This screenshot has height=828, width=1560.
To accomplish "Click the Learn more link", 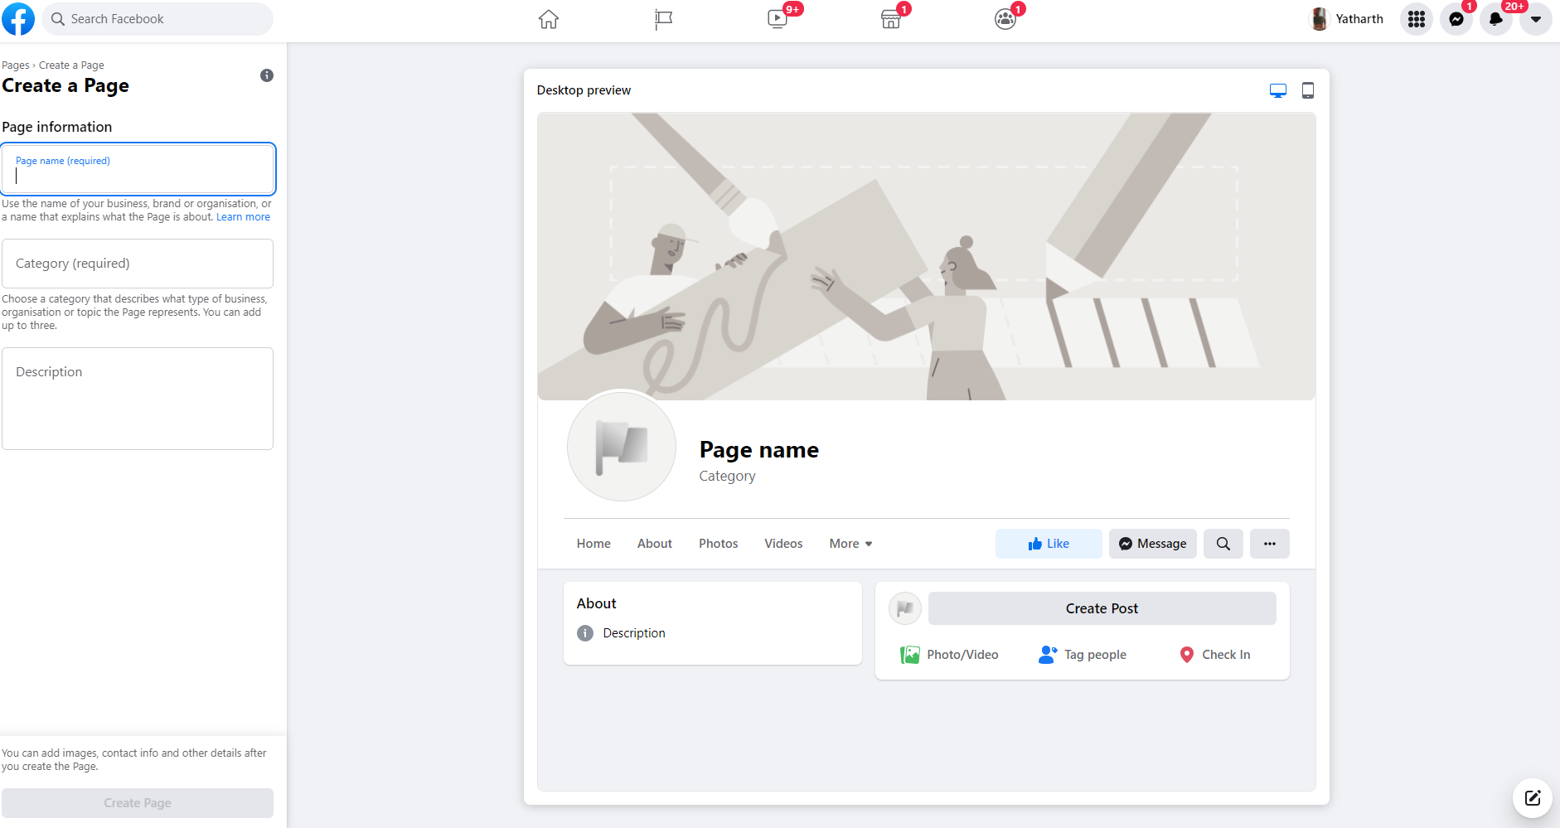I will coord(243,217).
